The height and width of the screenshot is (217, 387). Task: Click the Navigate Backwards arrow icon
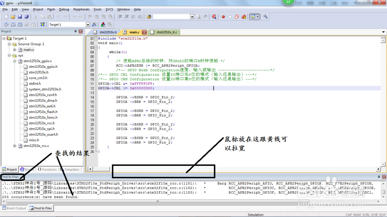pyautogui.click(x=74, y=17)
